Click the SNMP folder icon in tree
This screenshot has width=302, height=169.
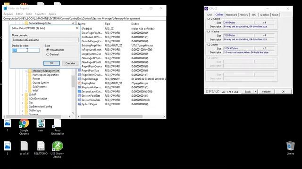[26, 94]
